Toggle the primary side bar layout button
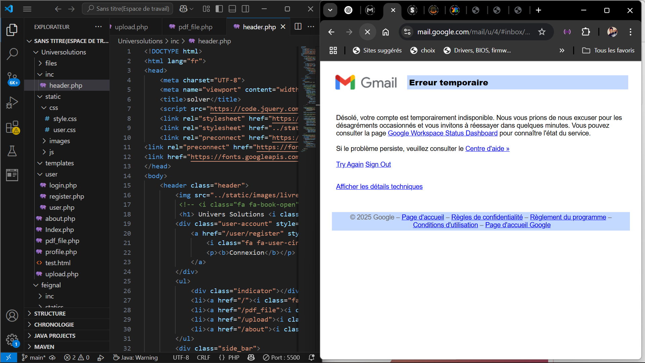This screenshot has height=363, width=645. coord(219,9)
